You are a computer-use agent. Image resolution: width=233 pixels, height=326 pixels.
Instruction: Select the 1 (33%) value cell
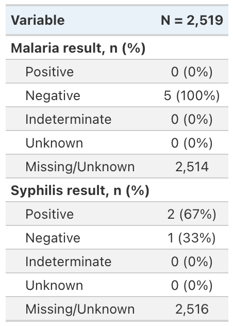(192, 238)
